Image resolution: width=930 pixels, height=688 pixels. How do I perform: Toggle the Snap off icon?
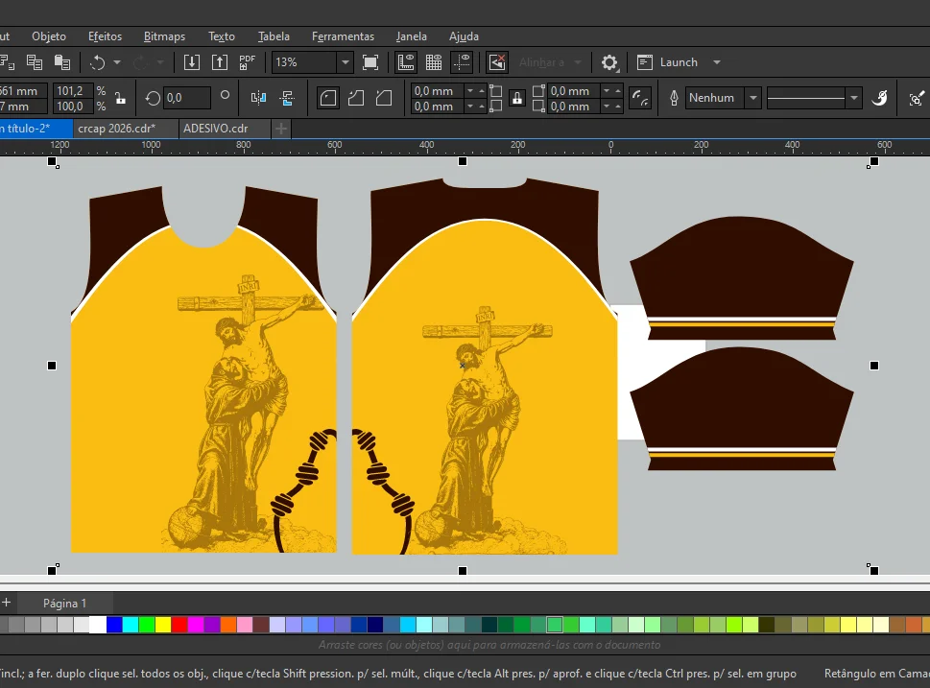pos(497,62)
